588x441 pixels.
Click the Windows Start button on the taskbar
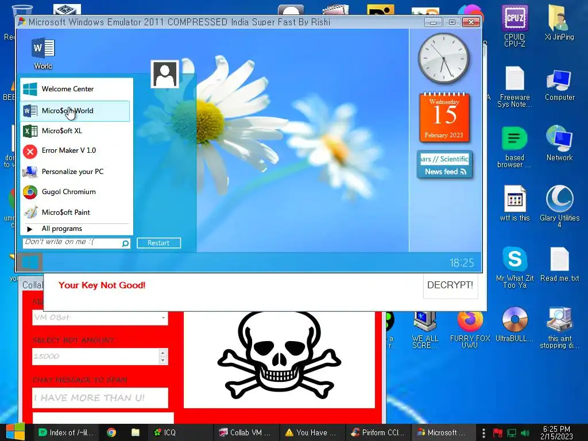[x=15, y=432]
